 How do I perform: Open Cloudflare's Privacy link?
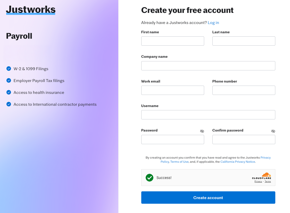(x=258, y=181)
